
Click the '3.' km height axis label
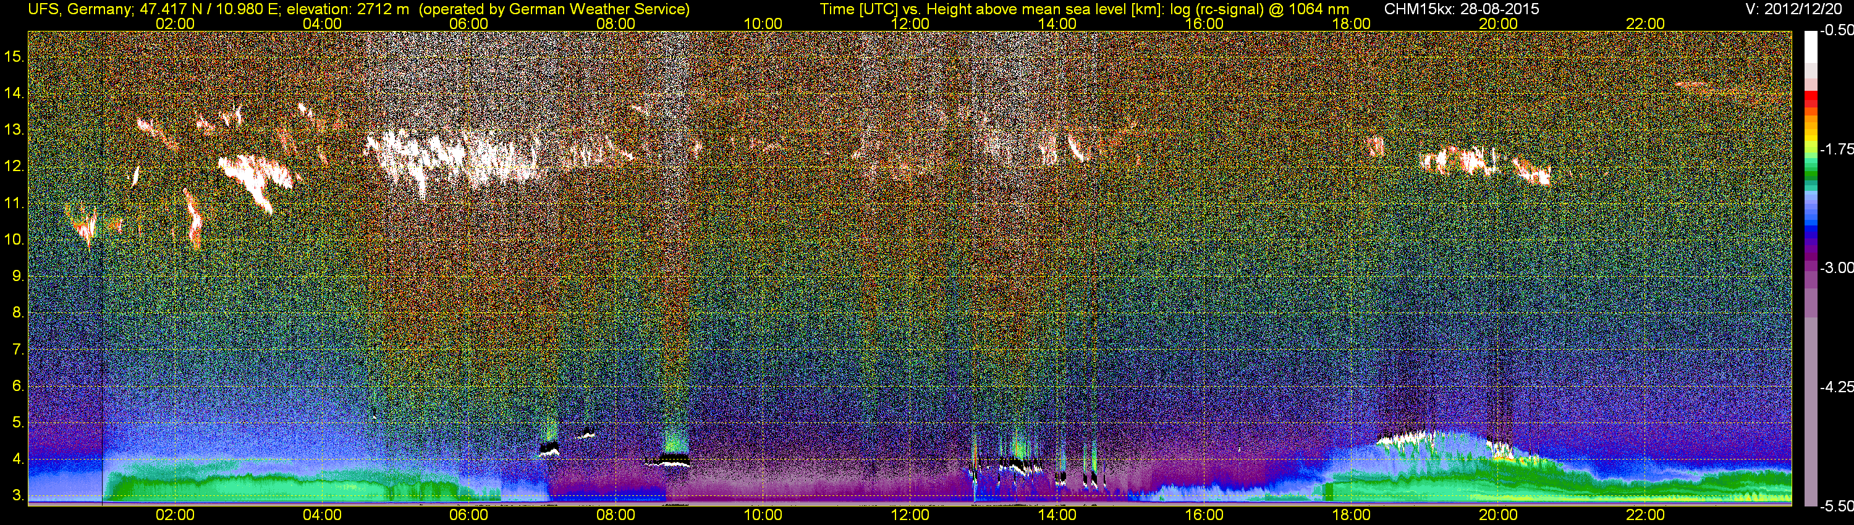point(18,495)
